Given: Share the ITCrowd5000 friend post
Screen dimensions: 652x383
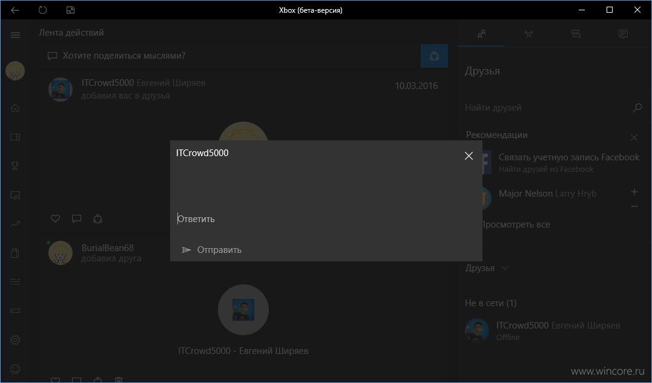Looking at the screenshot, I should (x=97, y=218).
